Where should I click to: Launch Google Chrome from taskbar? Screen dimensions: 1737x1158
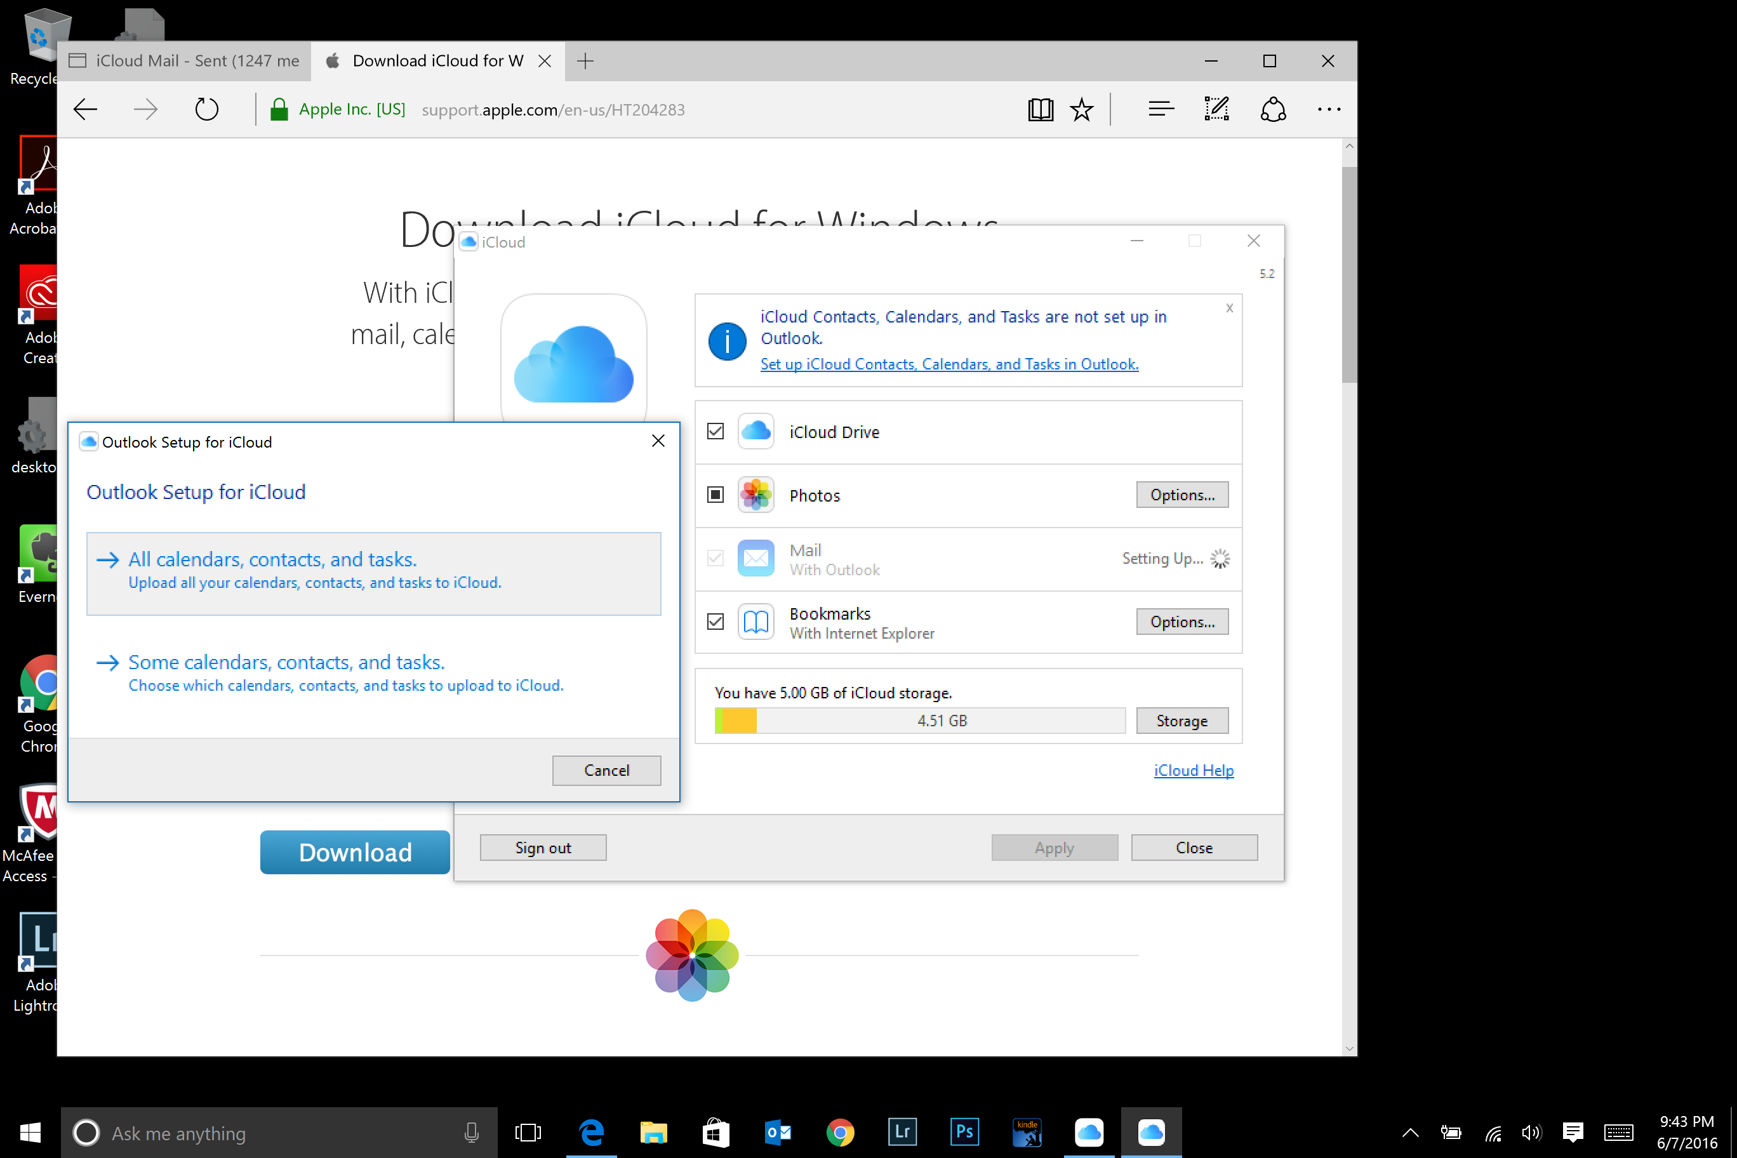(x=841, y=1132)
